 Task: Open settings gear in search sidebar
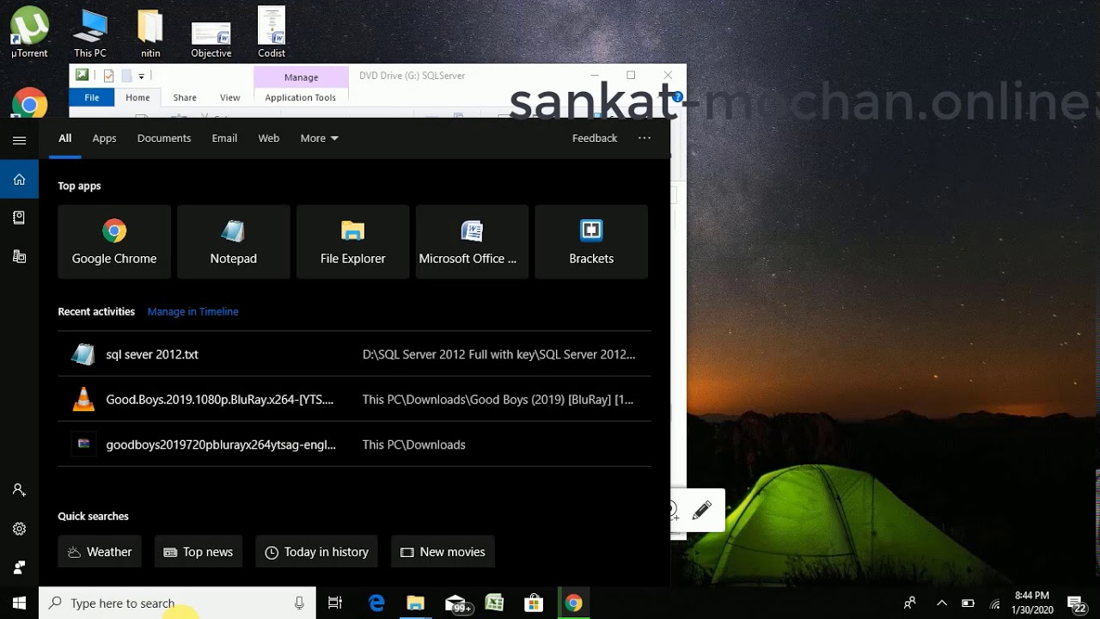pos(19,529)
